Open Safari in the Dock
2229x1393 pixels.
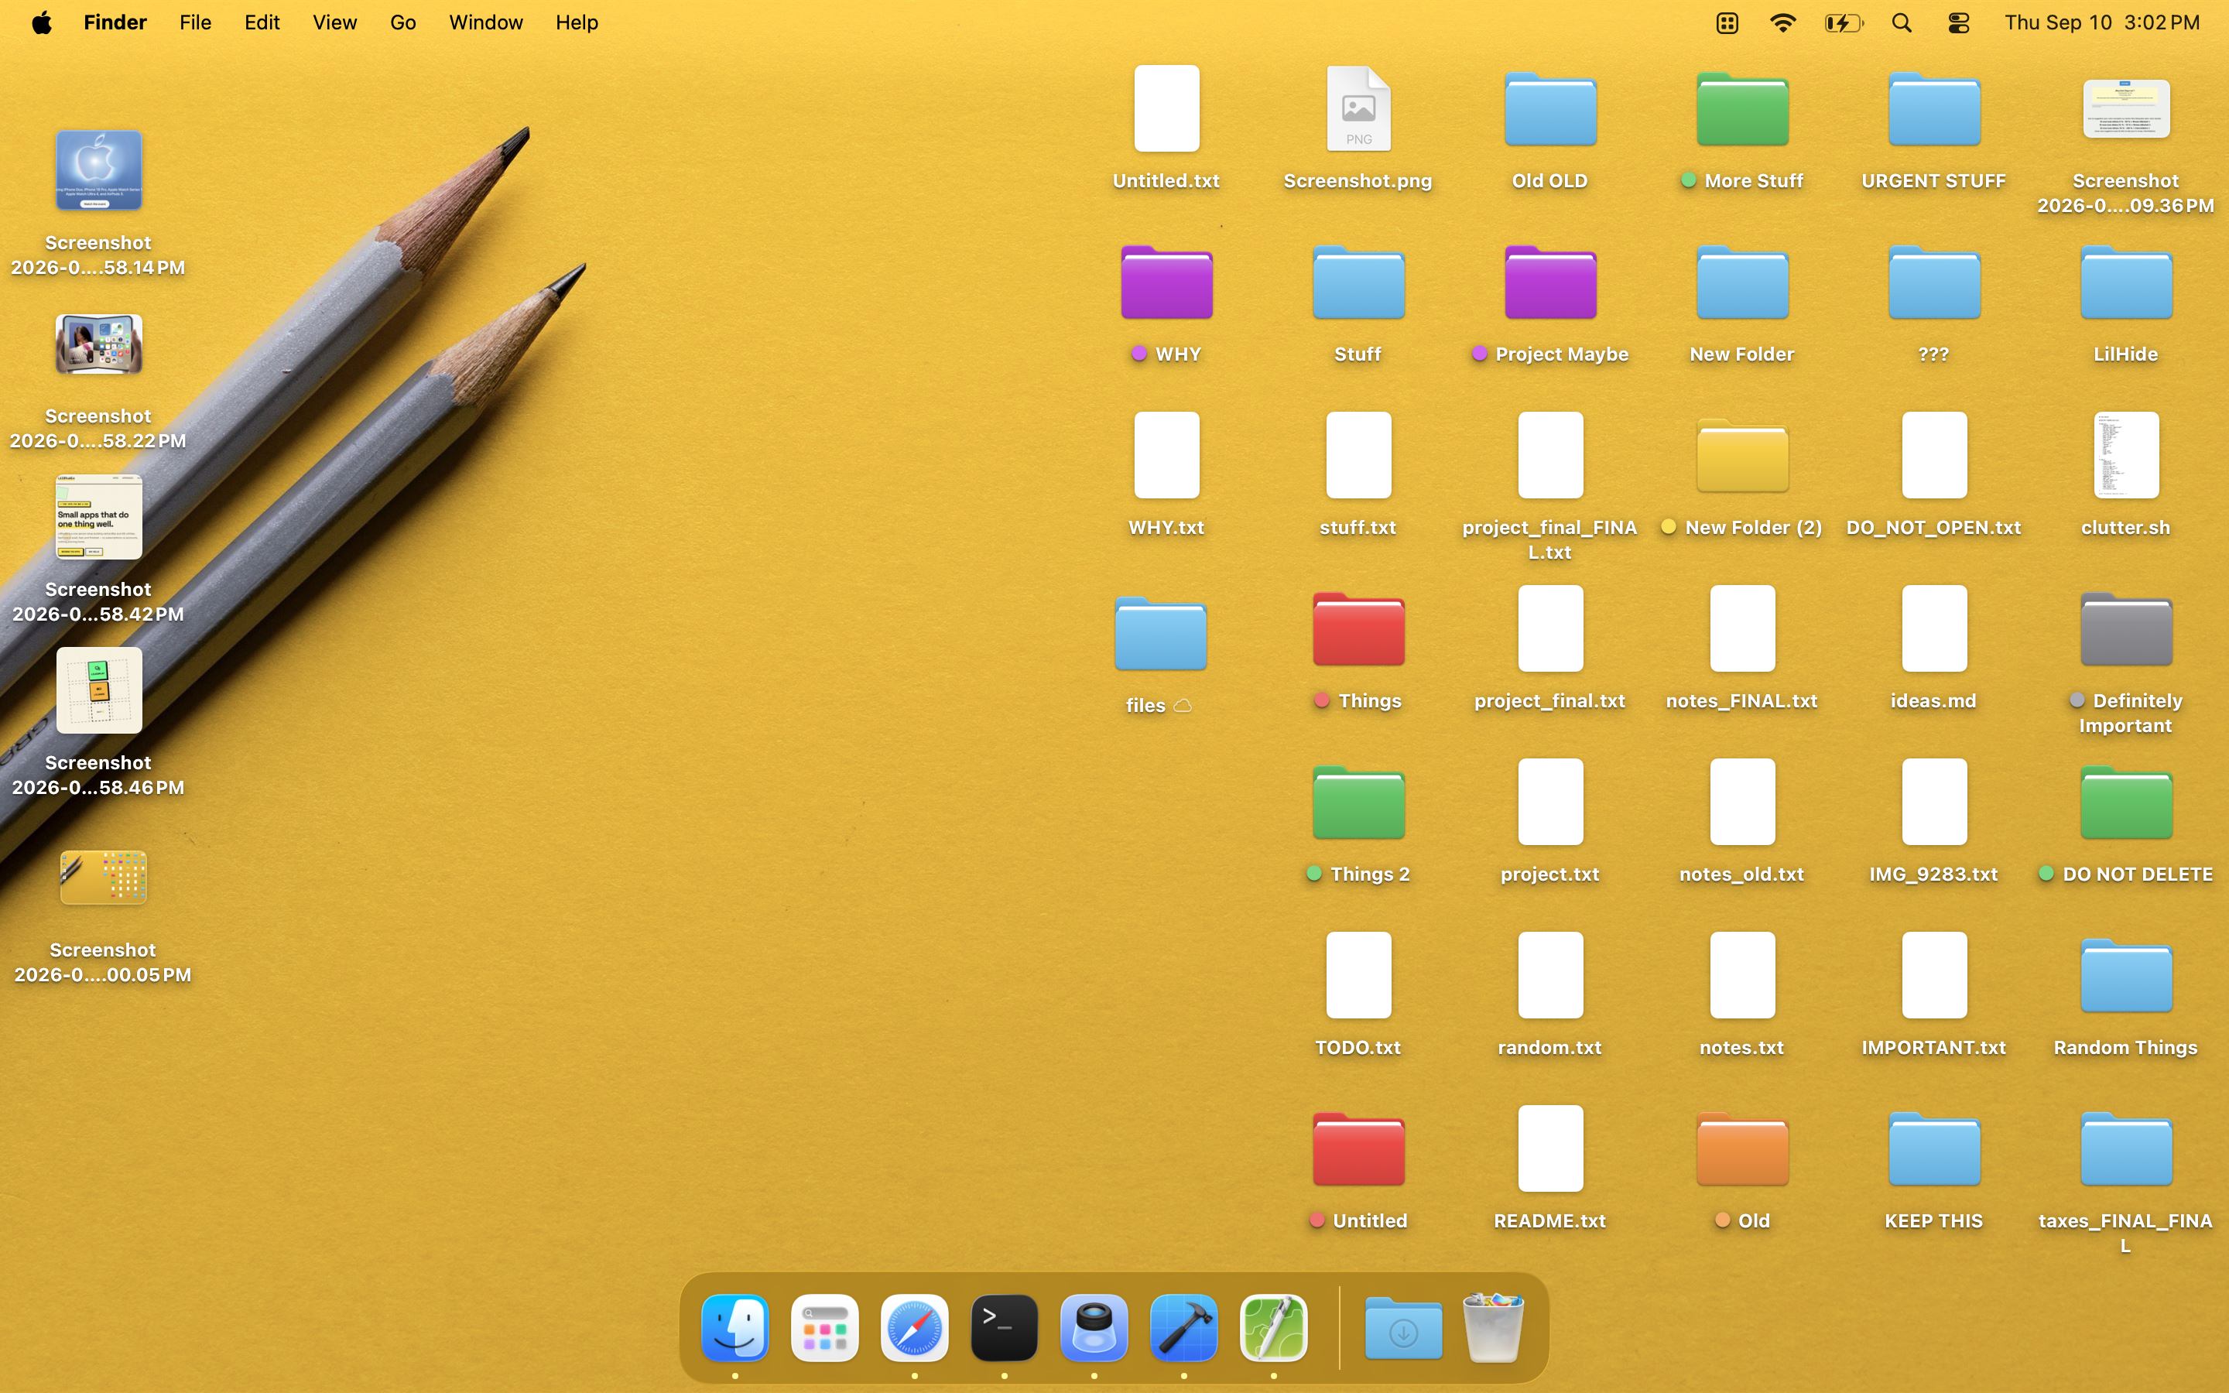click(x=914, y=1327)
